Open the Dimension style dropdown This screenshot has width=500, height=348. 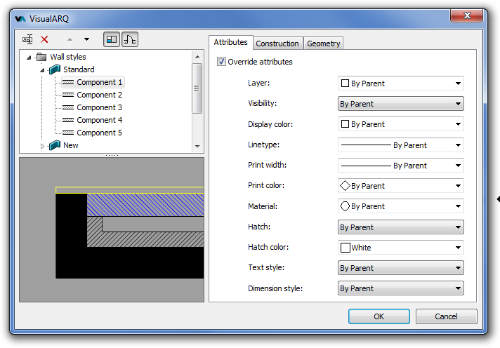[400, 288]
